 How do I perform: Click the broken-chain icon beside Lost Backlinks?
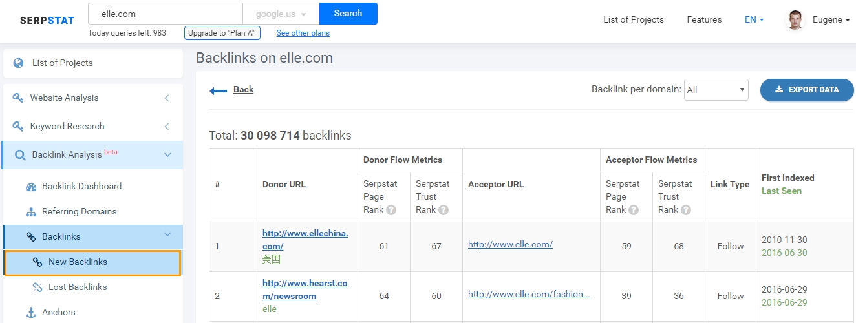click(37, 287)
